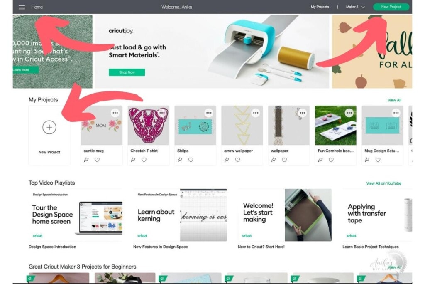Image resolution: width=425 pixels, height=284 pixels.
Task: Favorite the Cheetah T-shirt project
Action: 144,160
